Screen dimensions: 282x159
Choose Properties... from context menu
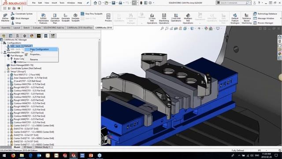click(x=41, y=54)
